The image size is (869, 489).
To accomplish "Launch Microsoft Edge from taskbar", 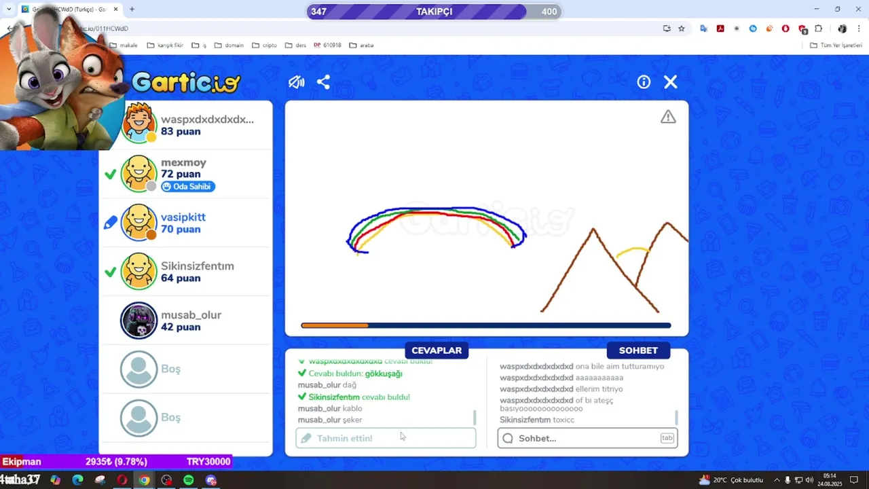I will 77,480.
